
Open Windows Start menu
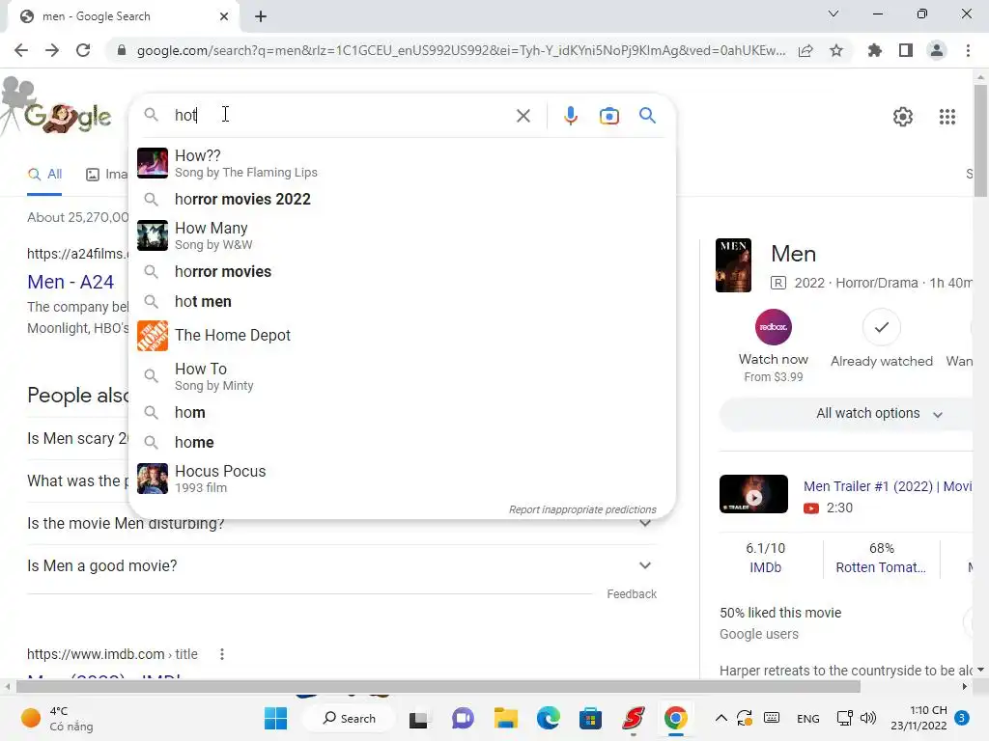(275, 718)
